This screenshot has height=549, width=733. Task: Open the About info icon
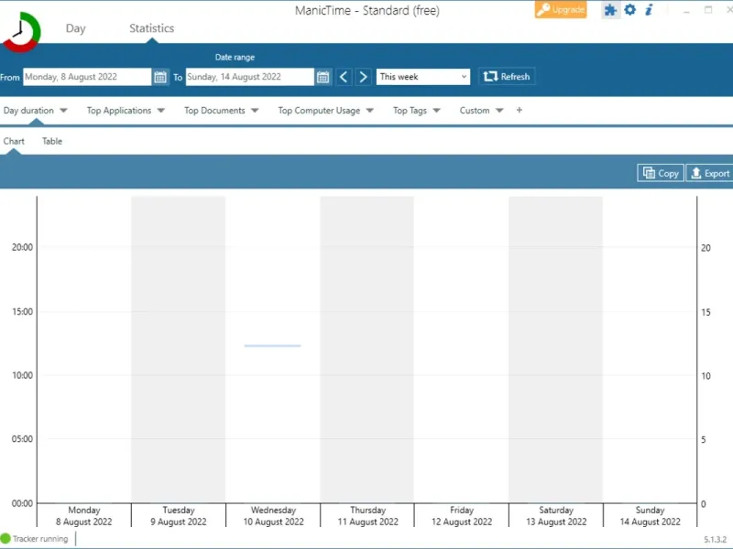(649, 9)
